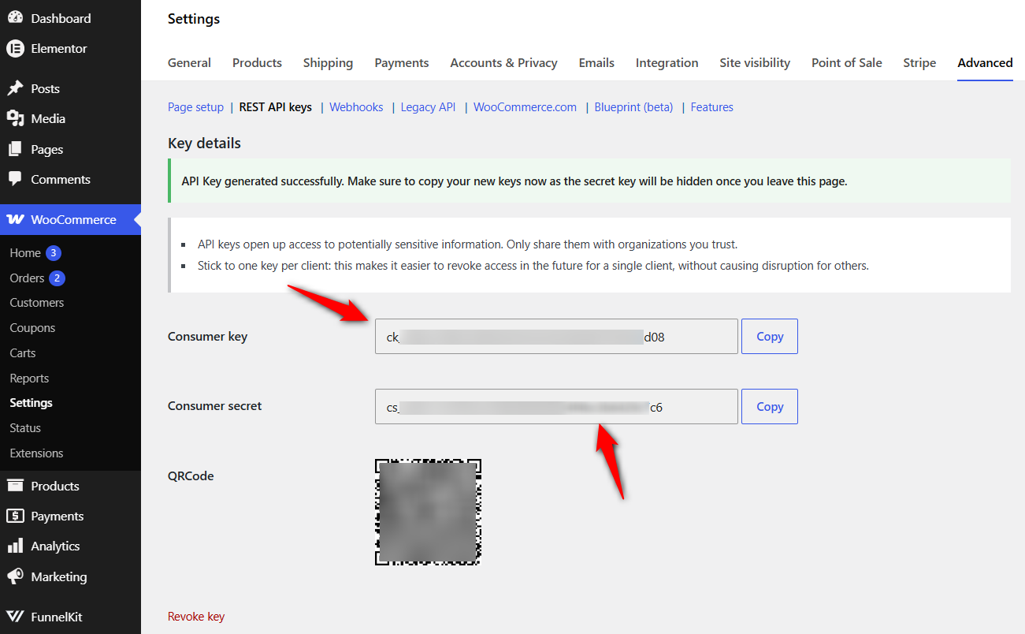Switch to the Payments settings tab
This screenshot has height=634, width=1025.
[402, 62]
